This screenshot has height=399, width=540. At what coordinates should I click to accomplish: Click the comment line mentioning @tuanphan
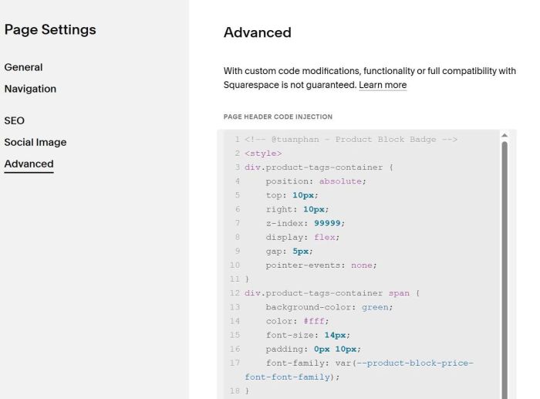tap(350, 140)
